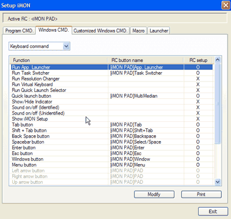The height and width of the screenshot is (219, 231).
Task: Switch to the Launcher tab
Action: 159,31
